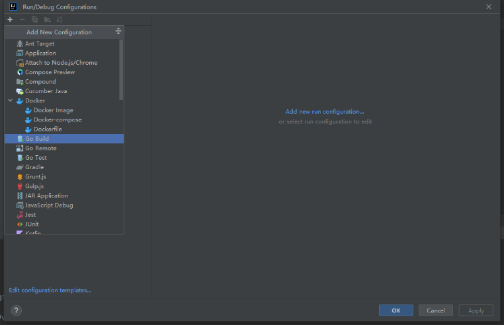The width and height of the screenshot is (504, 325).
Task: Click the Move into new folder icon
Action: tap(47, 20)
